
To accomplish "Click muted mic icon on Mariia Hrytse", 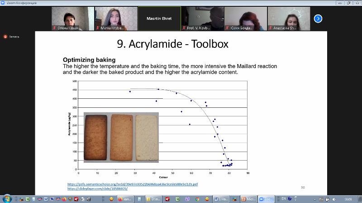I will [98, 28].
